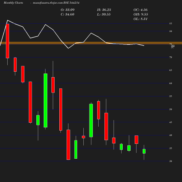The height and width of the screenshot is (182, 182).
Task: Click the 50 price axis label
Action: pyautogui.click(x=171, y=109)
